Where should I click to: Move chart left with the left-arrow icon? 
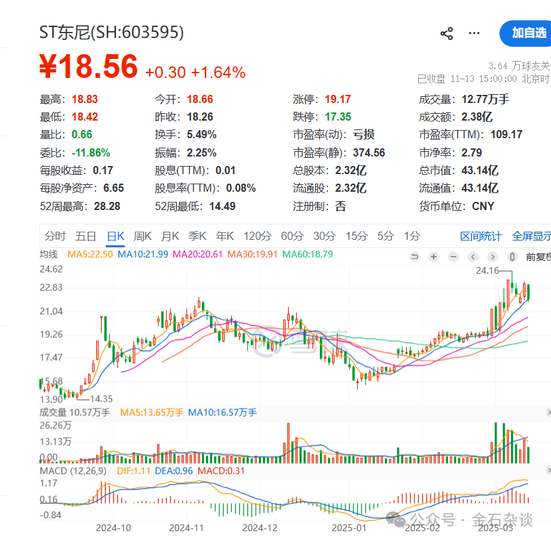tap(473, 257)
